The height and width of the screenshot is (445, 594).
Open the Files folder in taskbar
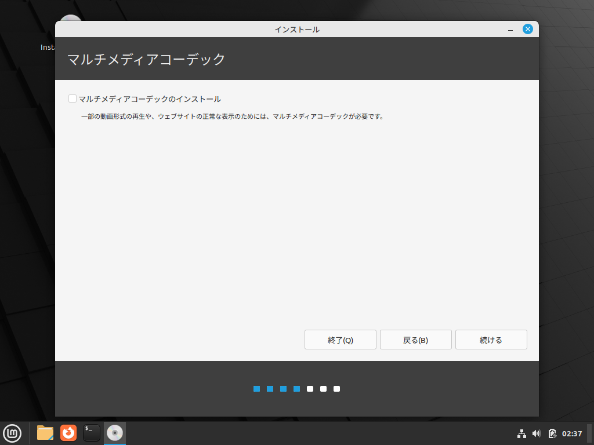(x=45, y=433)
